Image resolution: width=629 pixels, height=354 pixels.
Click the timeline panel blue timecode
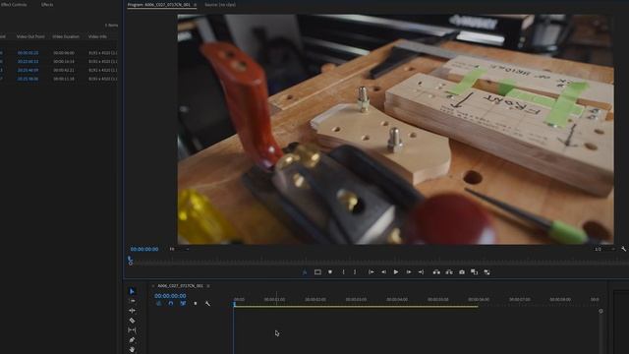coord(170,296)
